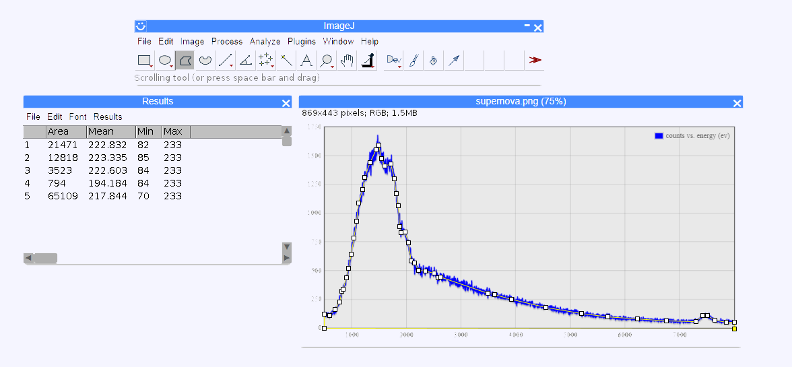Image resolution: width=792 pixels, height=367 pixels.
Task: Select the Angle tool
Action: tap(246, 61)
